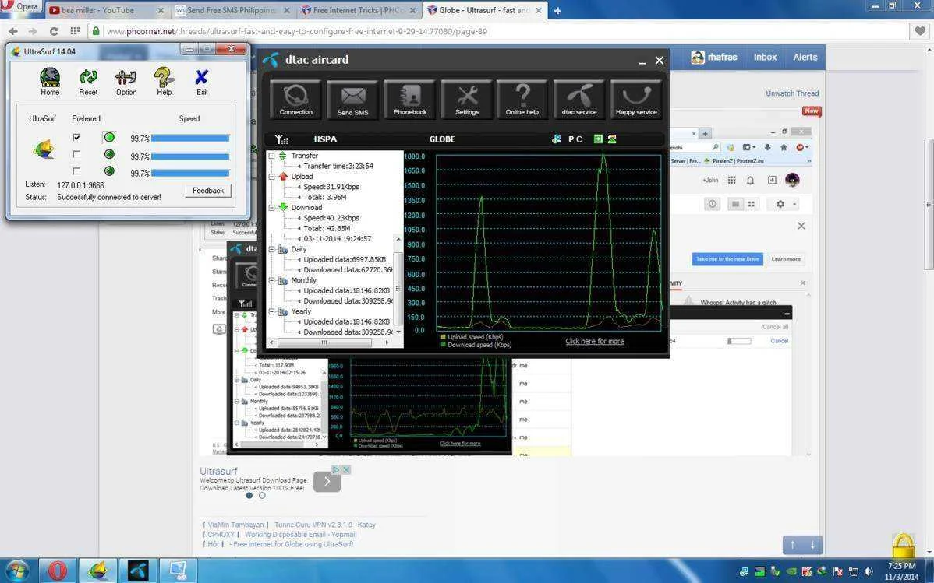Open TunnelGuru VPN v2.8.1.0 - Katay link
The width and height of the screenshot is (934, 583).
[324, 525]
